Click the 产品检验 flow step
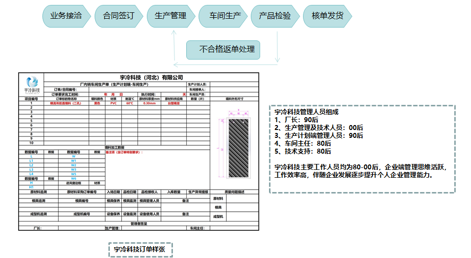The height and width of the screenshot is (258, 471). [275, 16]
